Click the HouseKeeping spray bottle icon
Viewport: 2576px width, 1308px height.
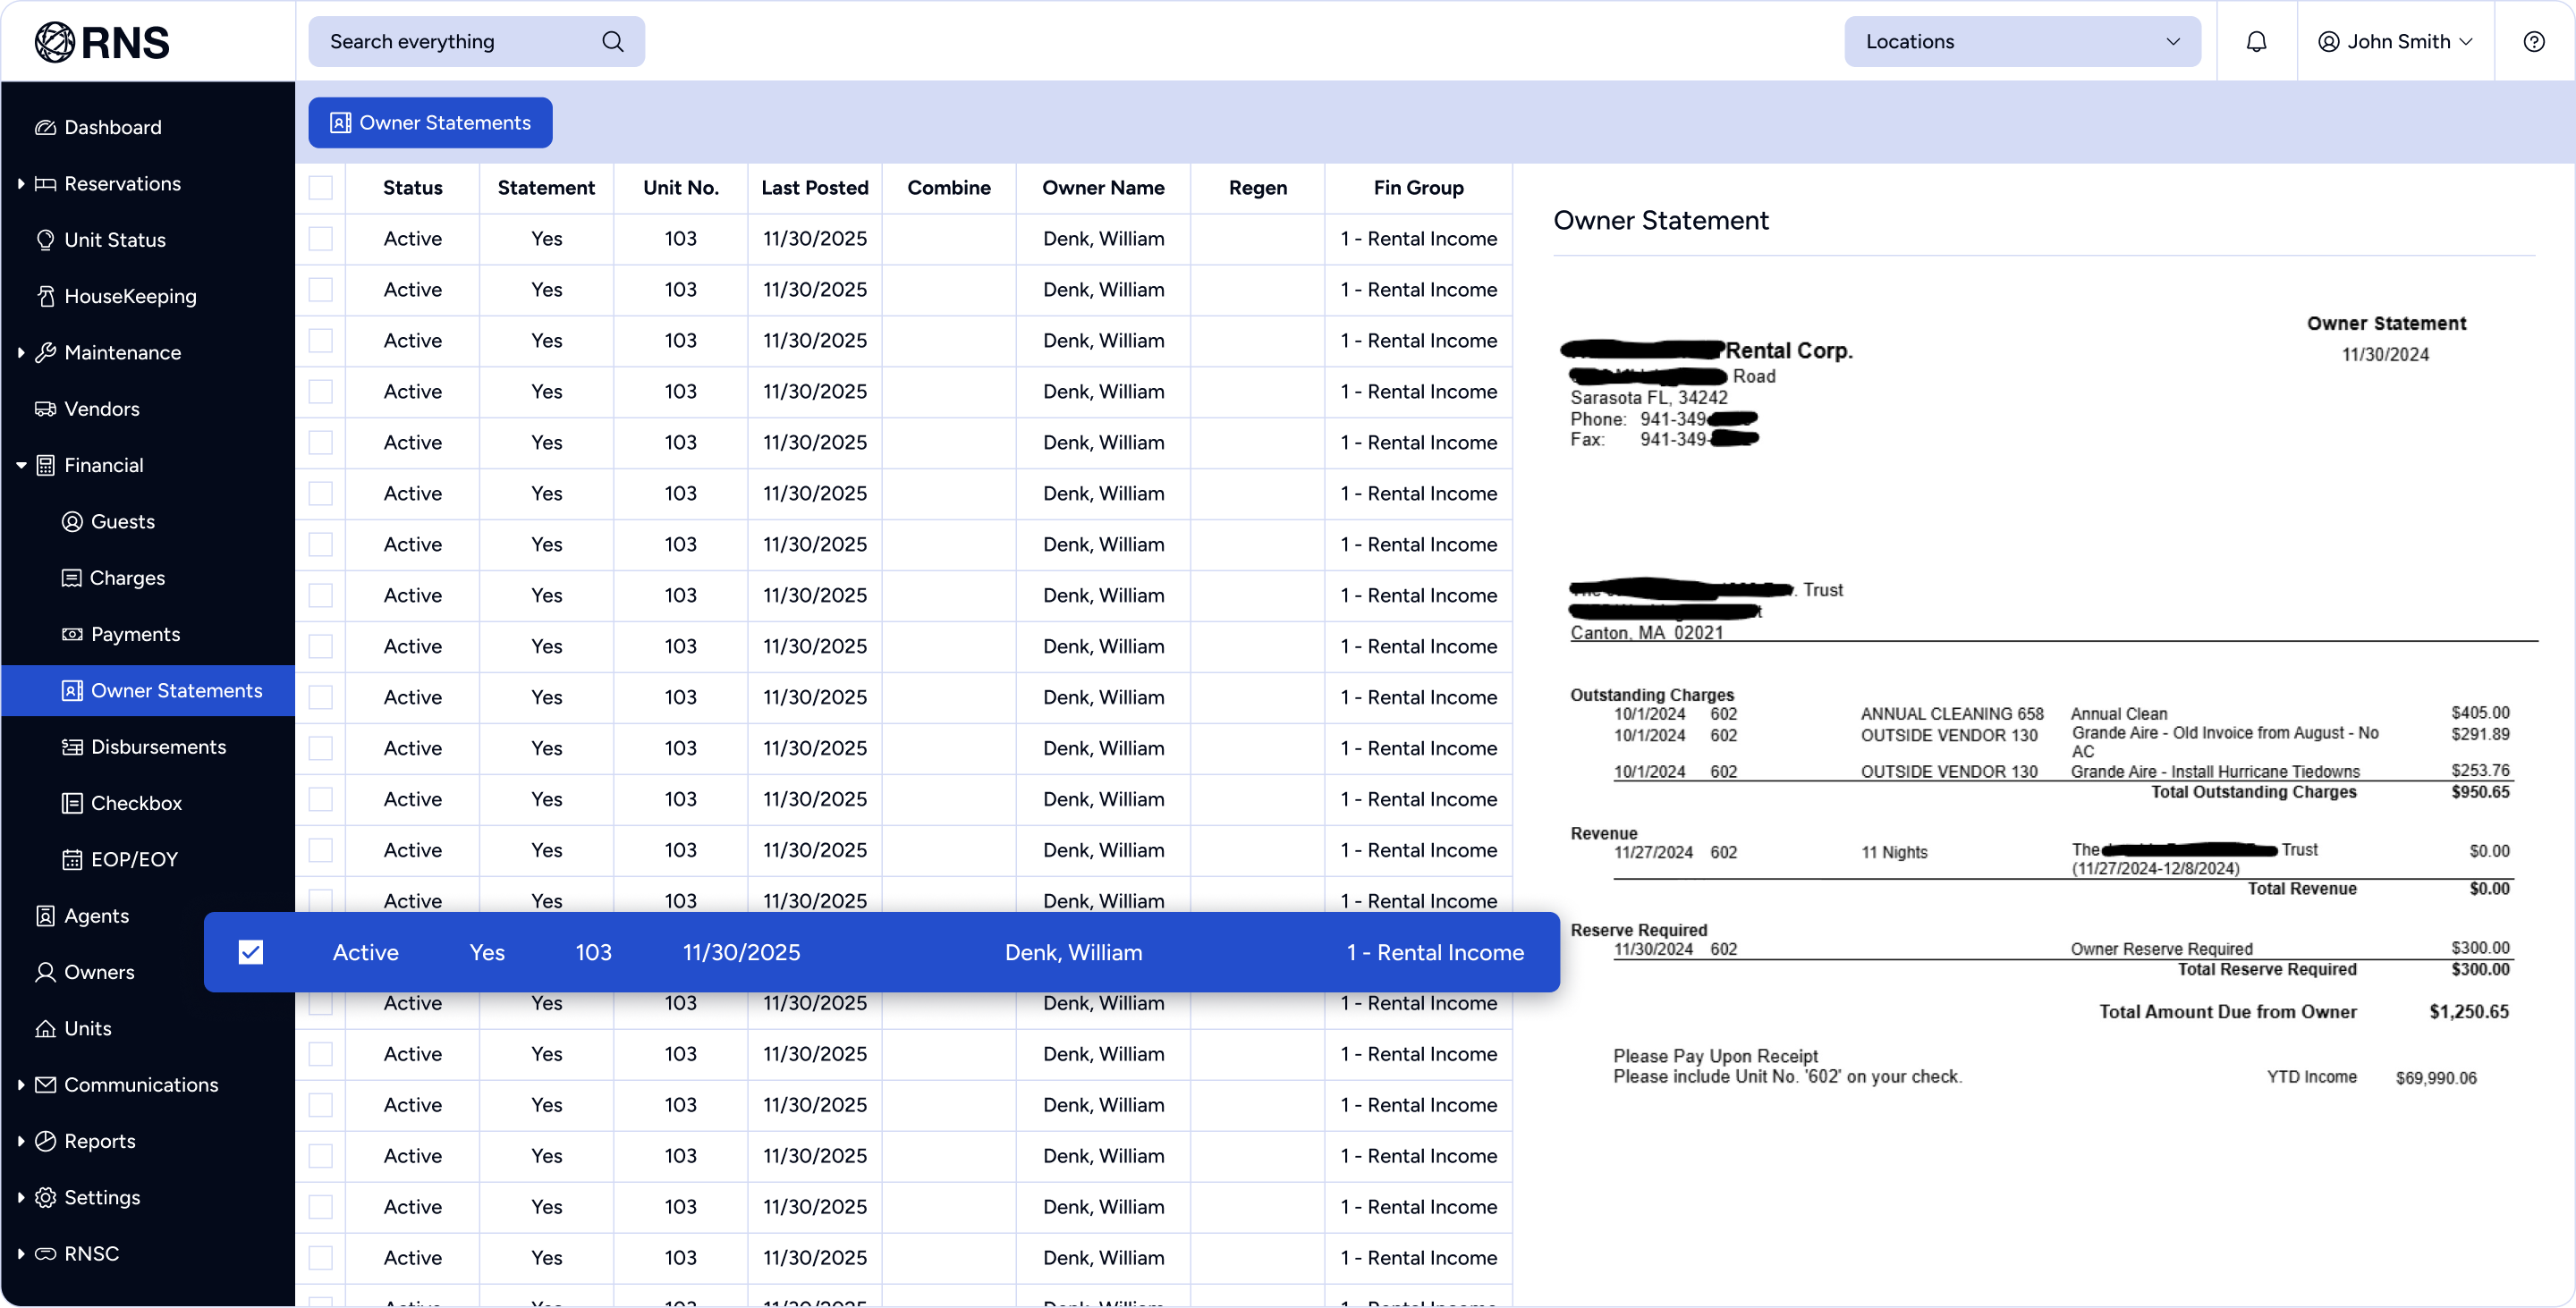click(x=45, y=297)
